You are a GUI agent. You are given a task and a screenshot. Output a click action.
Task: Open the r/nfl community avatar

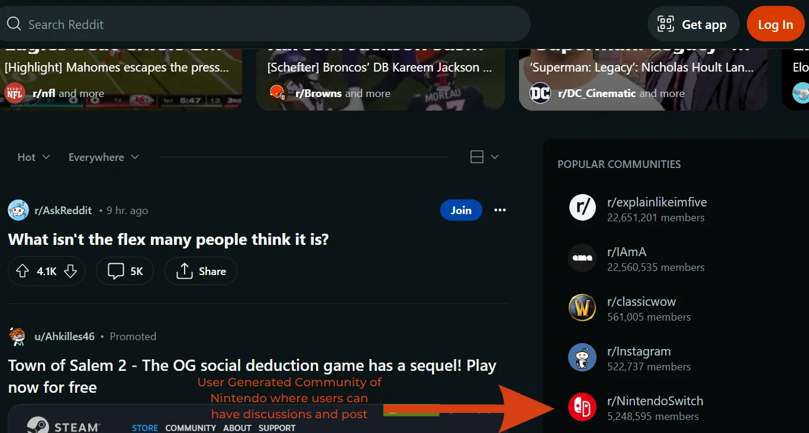[x=14, y=93]
